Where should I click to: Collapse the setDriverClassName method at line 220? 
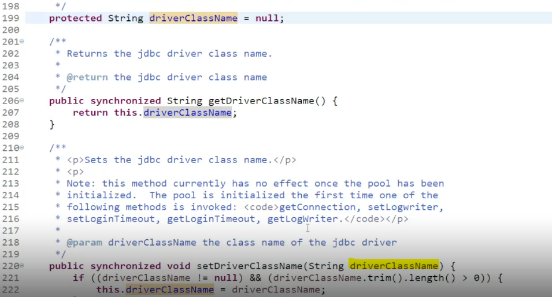point(22,265)
